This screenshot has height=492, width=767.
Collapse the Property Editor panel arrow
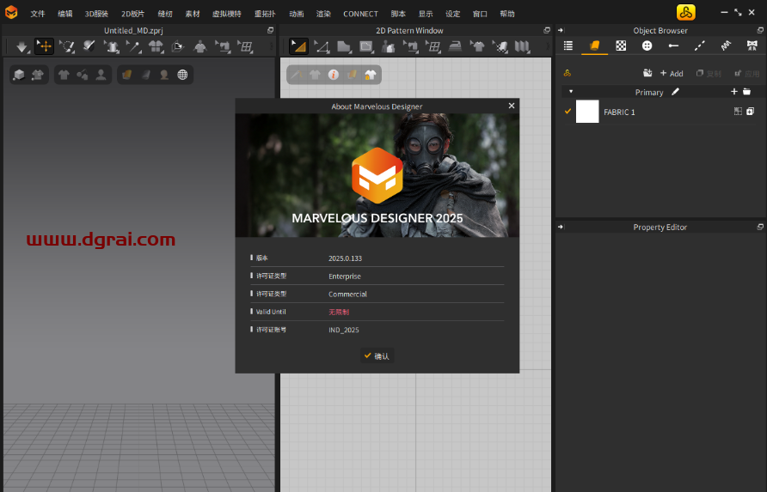[561, 227]
